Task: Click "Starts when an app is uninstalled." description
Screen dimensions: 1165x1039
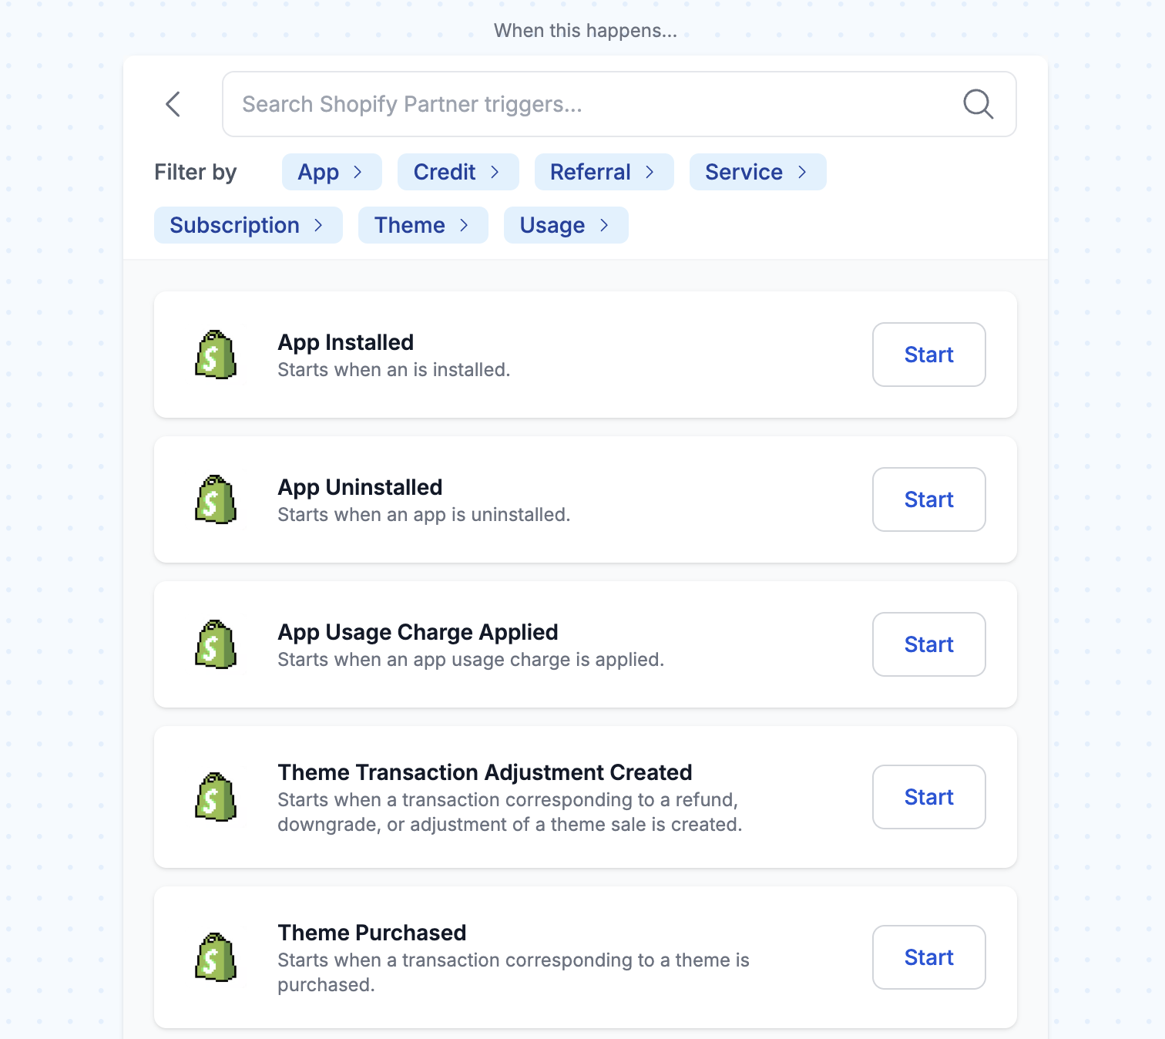Action: tap(424, 515)
